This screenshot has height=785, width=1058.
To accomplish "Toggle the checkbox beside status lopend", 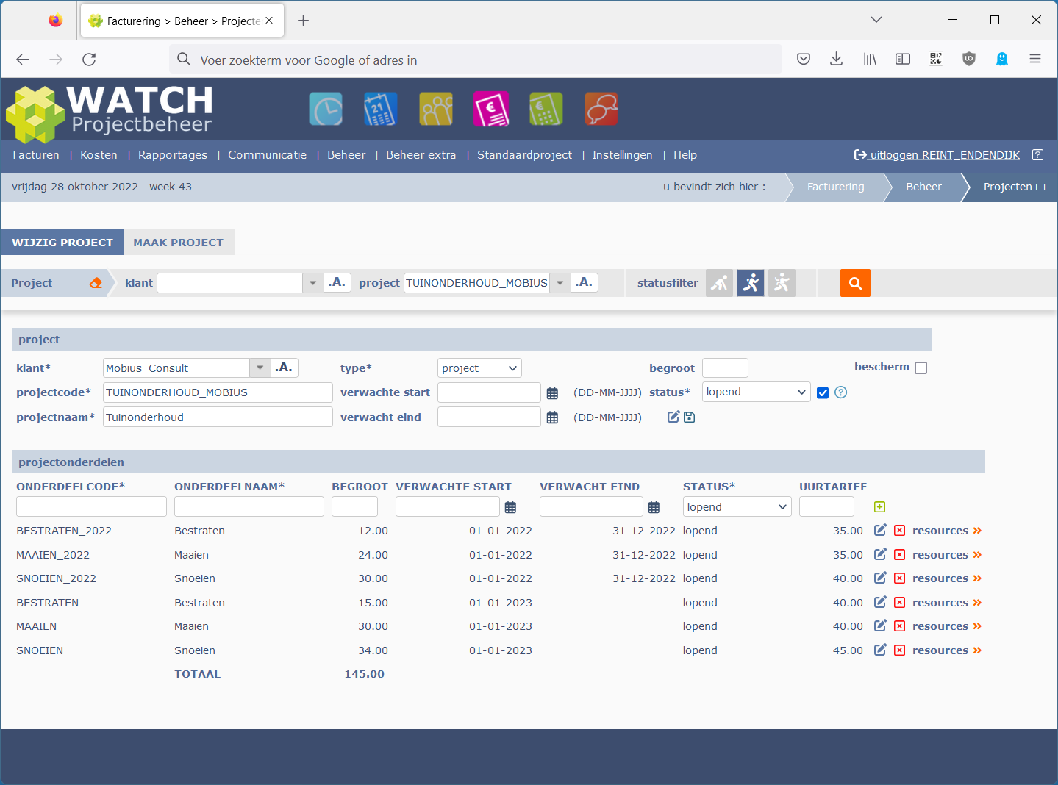I will click(823, 392).
